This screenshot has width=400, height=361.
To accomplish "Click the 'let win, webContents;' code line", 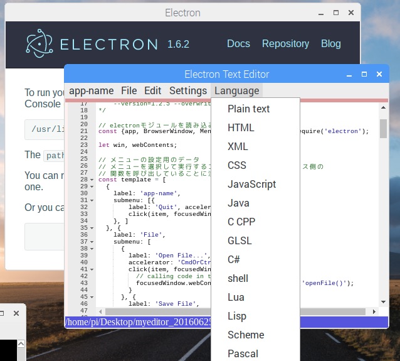I will point(138,145).
